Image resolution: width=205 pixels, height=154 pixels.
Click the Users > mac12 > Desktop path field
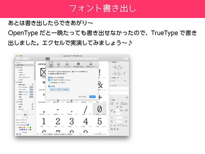60,90
